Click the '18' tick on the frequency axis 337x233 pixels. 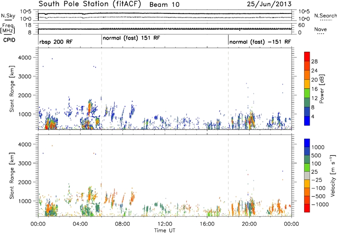pos(29,25)
